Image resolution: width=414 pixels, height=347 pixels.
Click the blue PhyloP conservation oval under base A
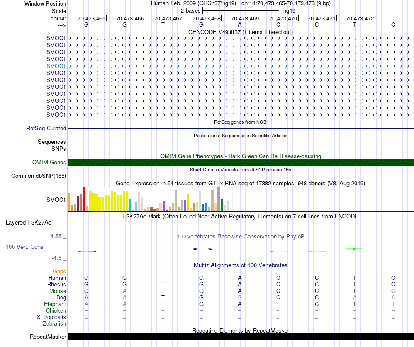click(x=203, y=249)
